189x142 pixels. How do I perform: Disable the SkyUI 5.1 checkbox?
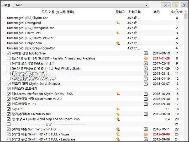pyautogui.click(x=9, y=109)
